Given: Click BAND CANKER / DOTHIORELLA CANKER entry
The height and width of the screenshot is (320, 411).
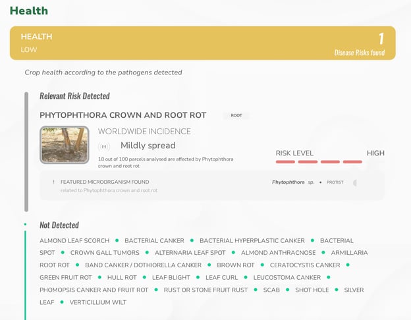Looking at the screenshot, I should 144,265.
